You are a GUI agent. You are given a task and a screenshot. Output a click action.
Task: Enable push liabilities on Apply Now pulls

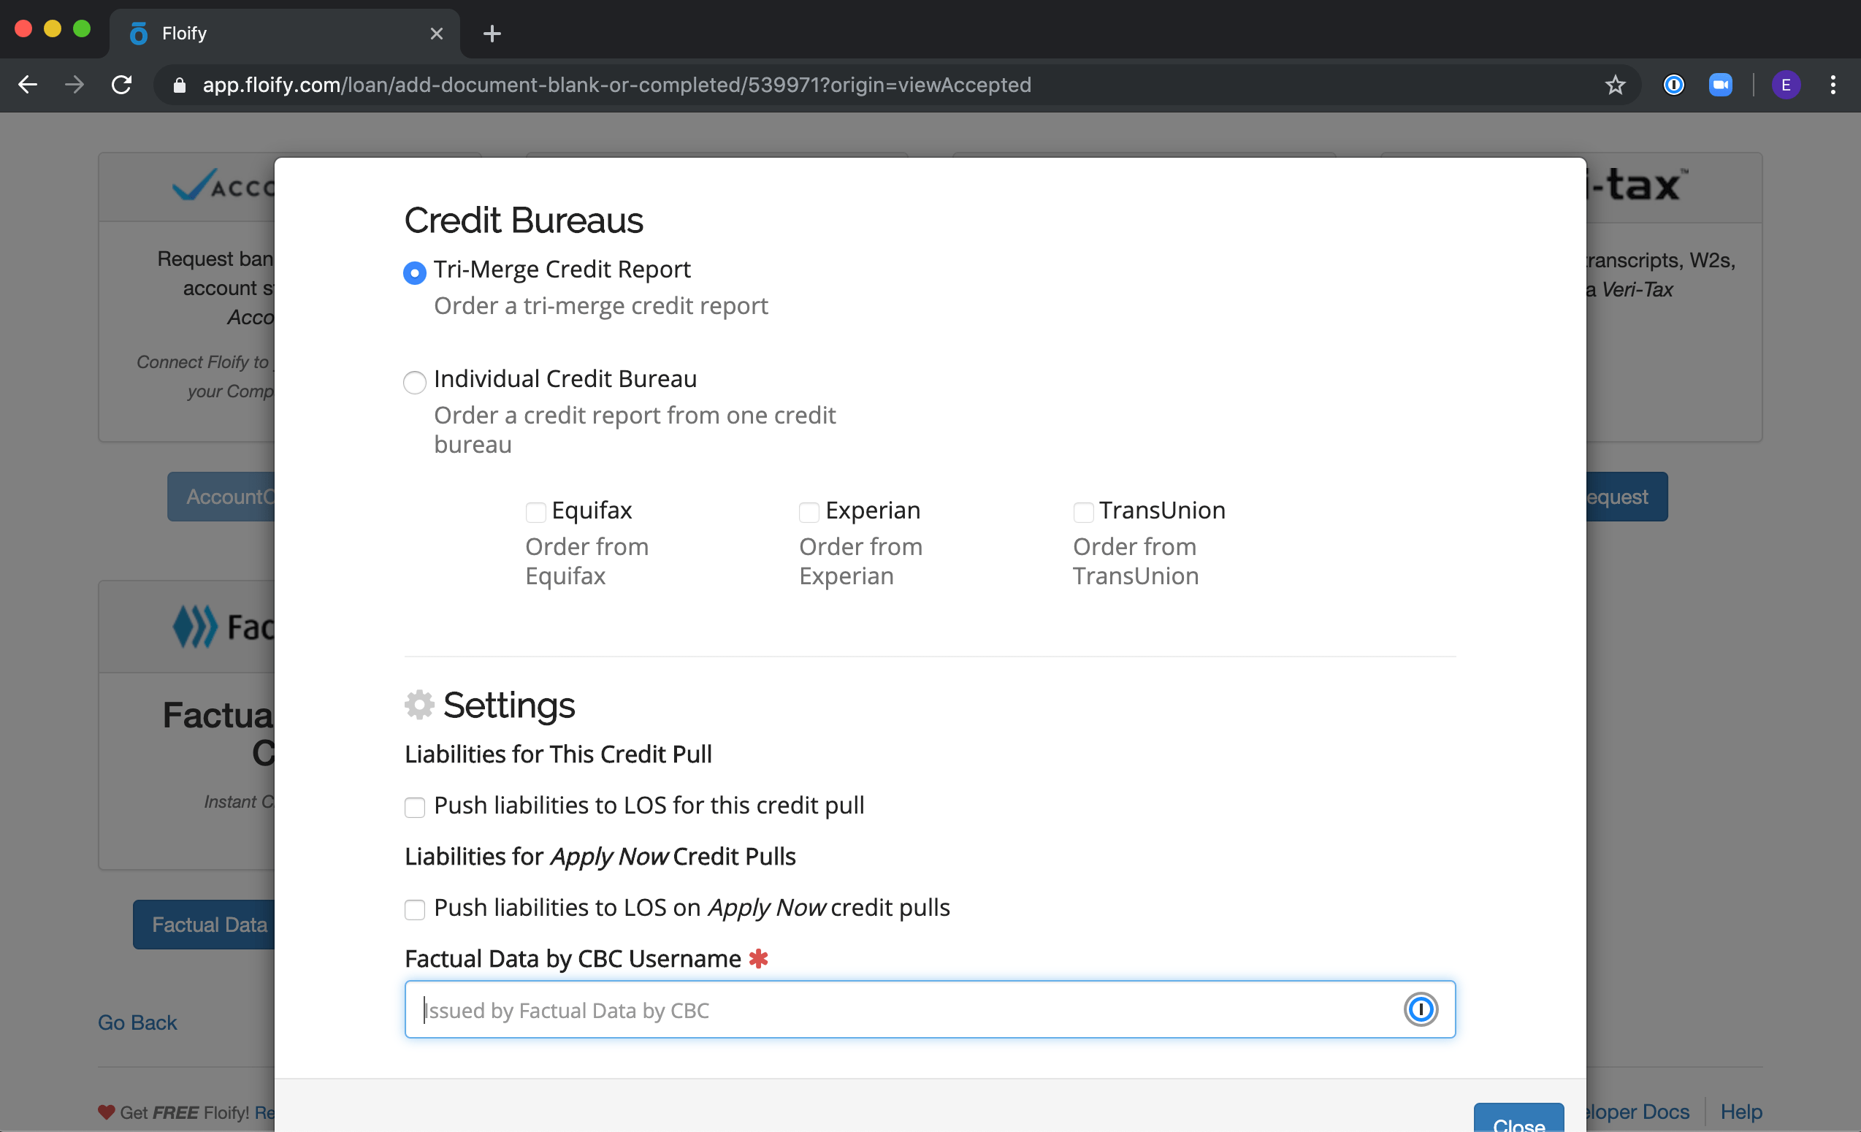pos(415,909)
